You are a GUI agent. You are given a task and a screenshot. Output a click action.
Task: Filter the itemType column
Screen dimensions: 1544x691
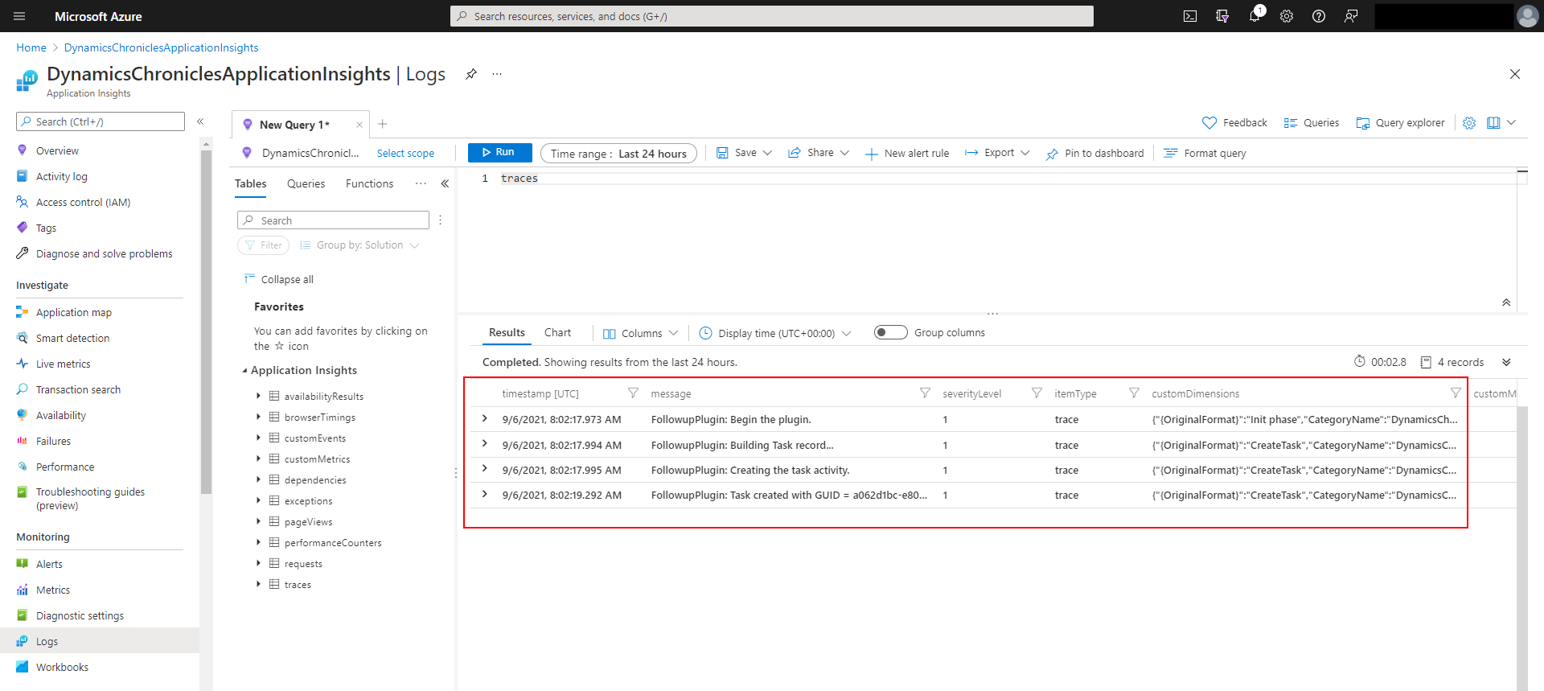pos(1134,393)
